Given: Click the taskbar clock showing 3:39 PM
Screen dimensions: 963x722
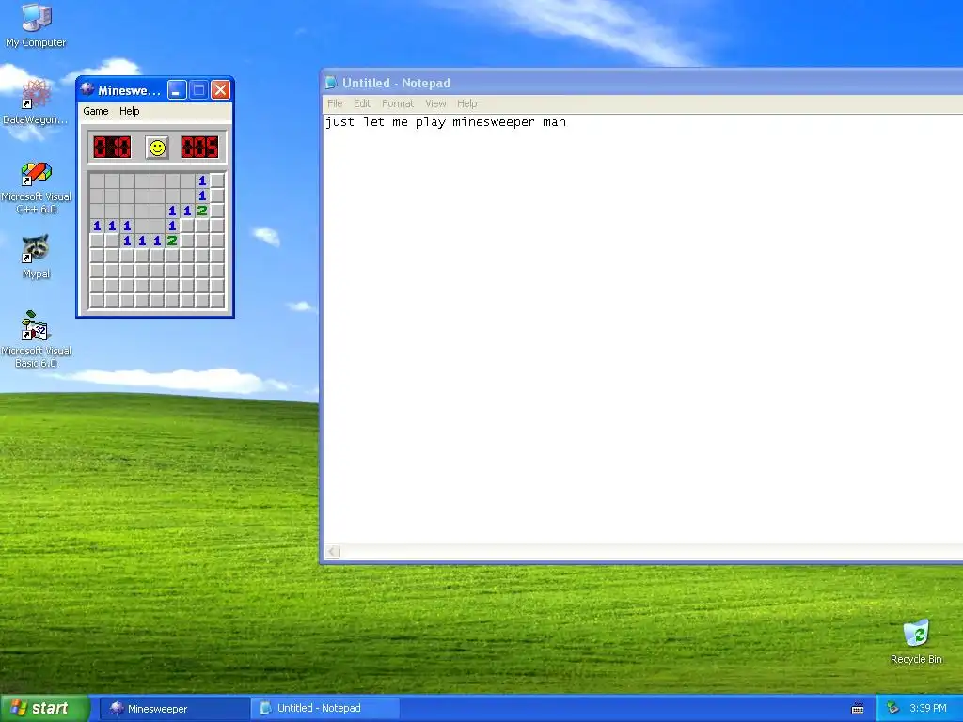Looking at the screenshot, I should tap(928, 709).
